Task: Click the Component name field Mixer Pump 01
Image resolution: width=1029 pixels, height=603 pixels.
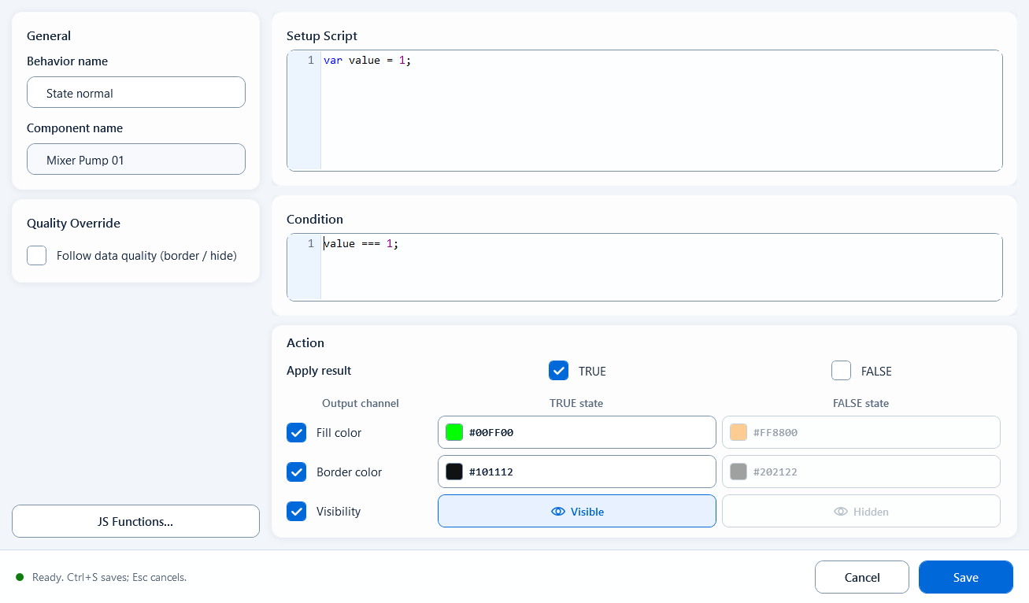Action: coord(136,159)
